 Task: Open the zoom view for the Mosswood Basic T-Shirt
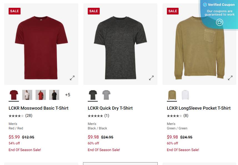(x=72, y=78)
